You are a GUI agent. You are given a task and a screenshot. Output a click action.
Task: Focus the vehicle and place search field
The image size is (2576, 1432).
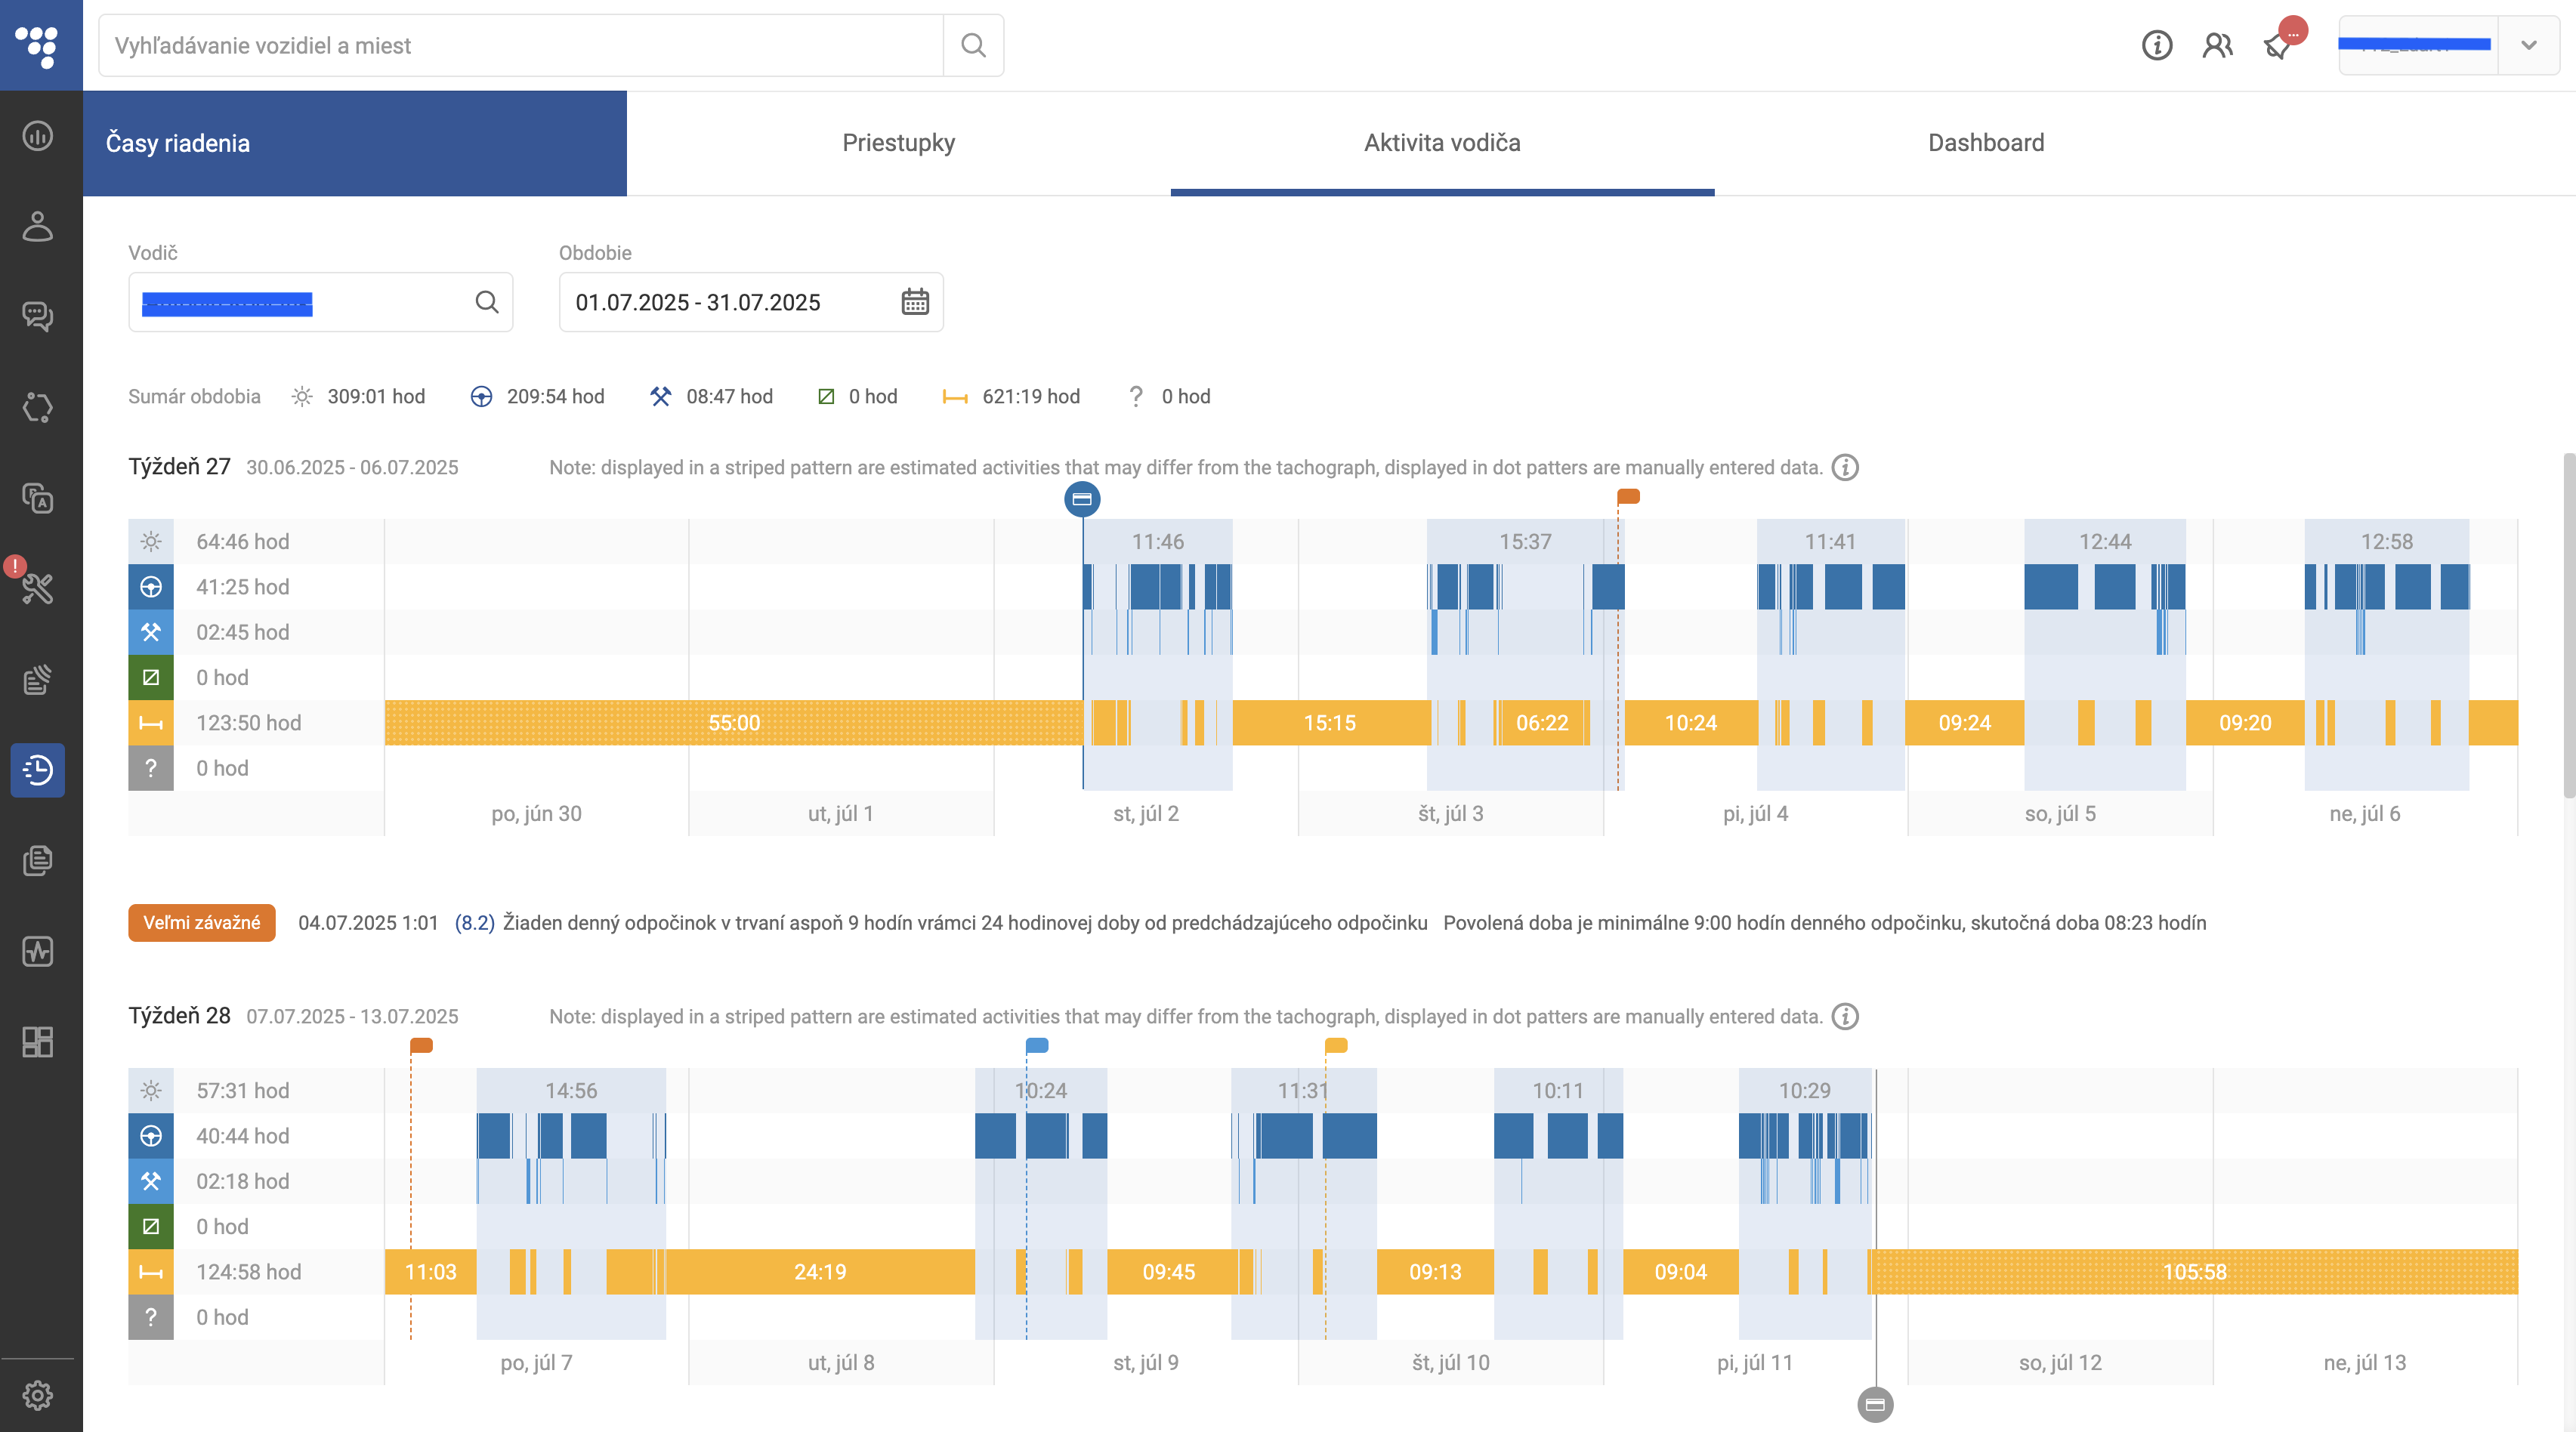[x=521, y=45]
